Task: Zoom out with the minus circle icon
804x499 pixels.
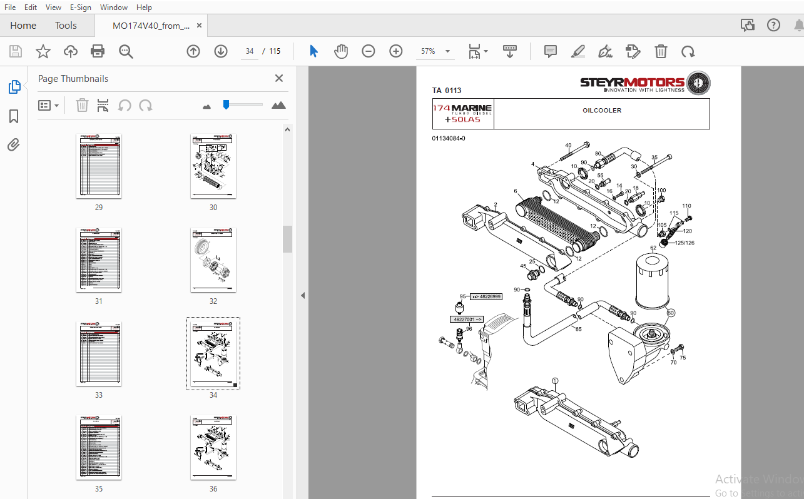Action: point(369,51)
